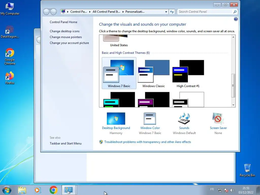This screenshot has width=260, height=195.
Task: Click the UAC shield icon by Troubleshoot
Action: 101,142
